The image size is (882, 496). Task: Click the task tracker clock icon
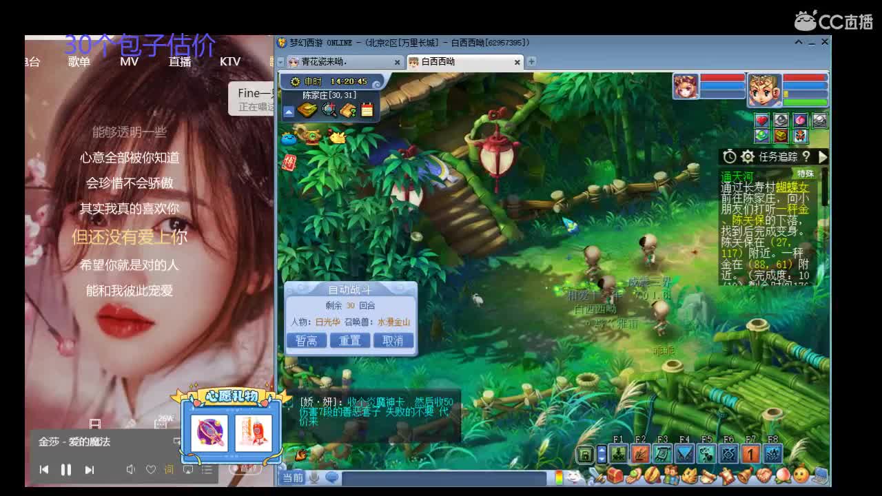point(730,157)
